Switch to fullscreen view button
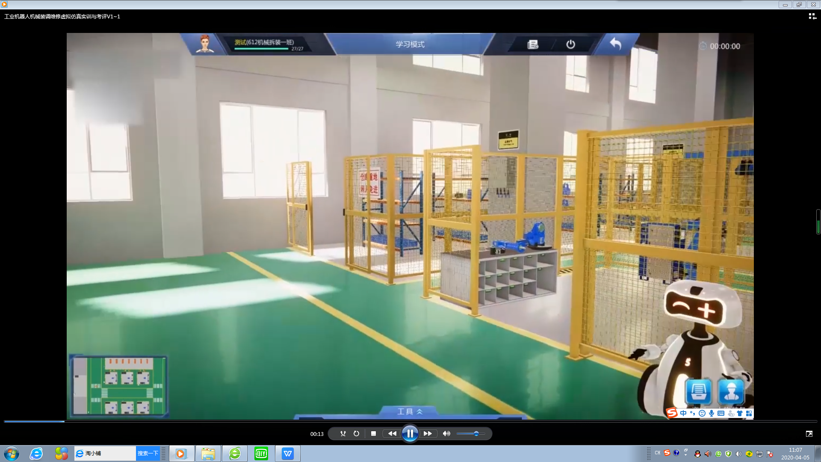The image size is (821, 462). coord(809,434)
